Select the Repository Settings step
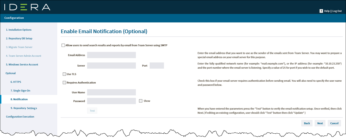Image resolution: width=346 pixels, height=140 pixels. coord(24,108)
